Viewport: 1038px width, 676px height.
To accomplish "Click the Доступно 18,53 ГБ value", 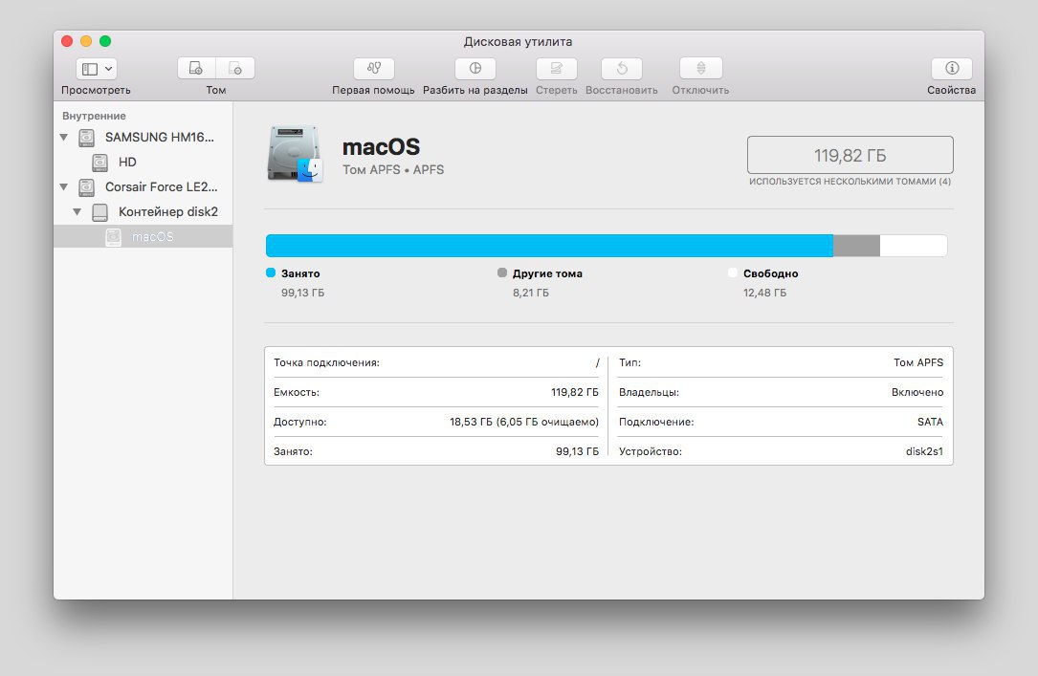I will (x=524, y=422).
